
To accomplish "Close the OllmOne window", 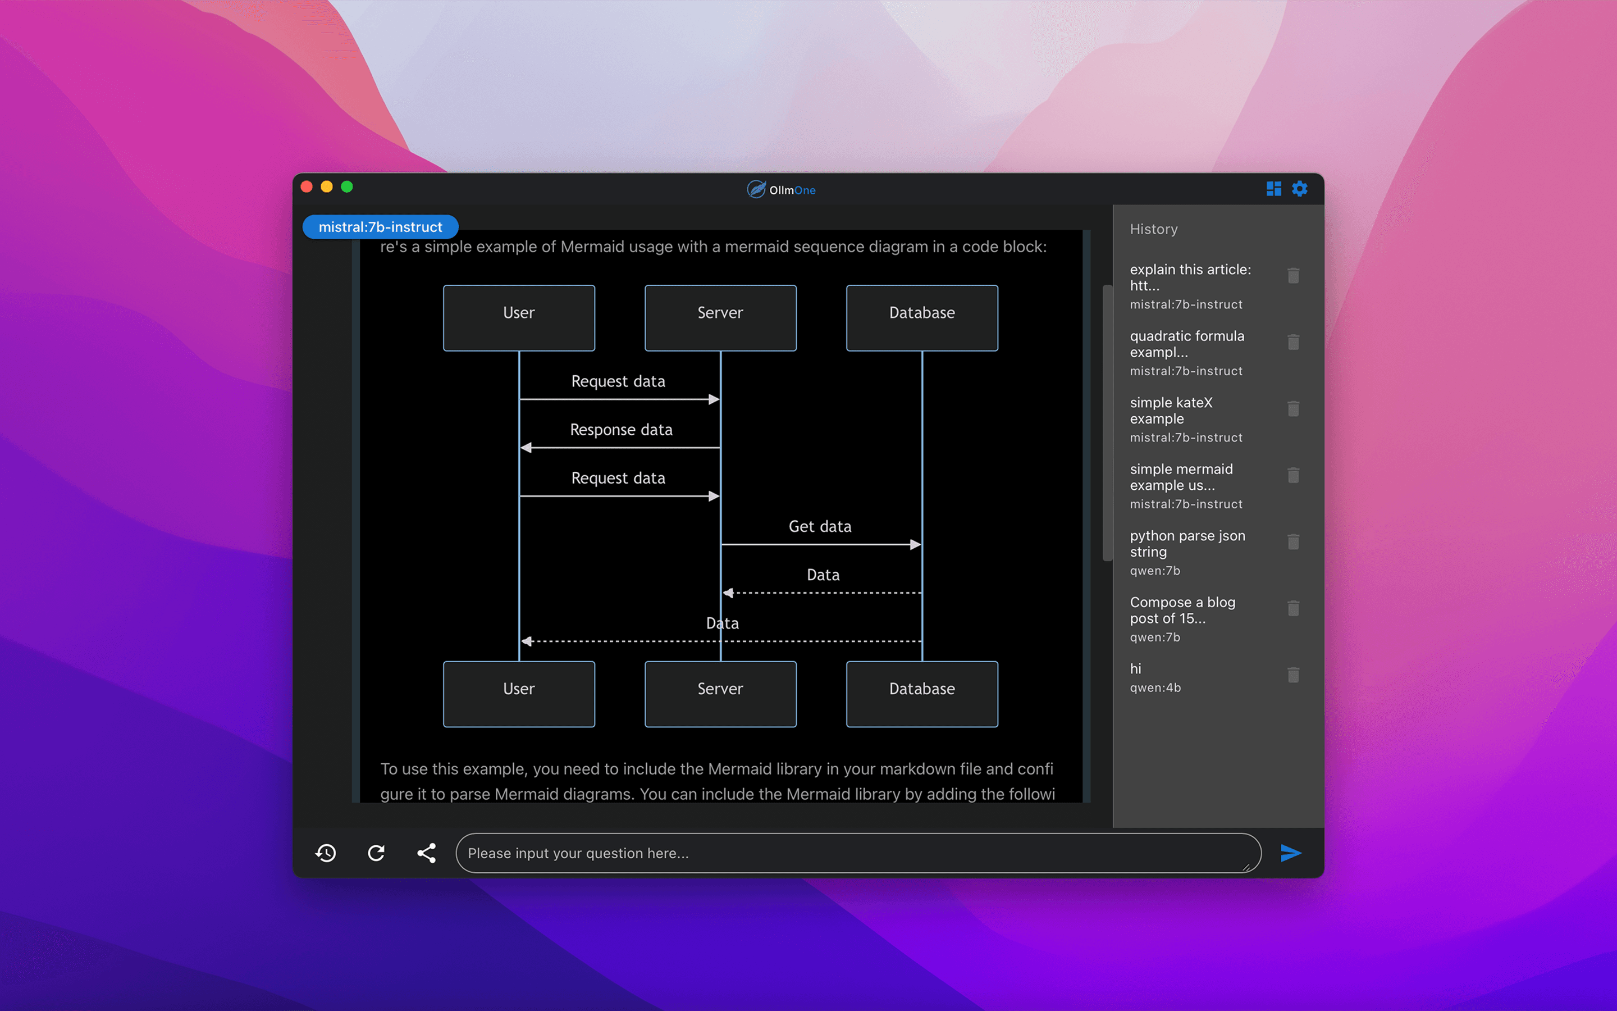I will pos(307,186).
